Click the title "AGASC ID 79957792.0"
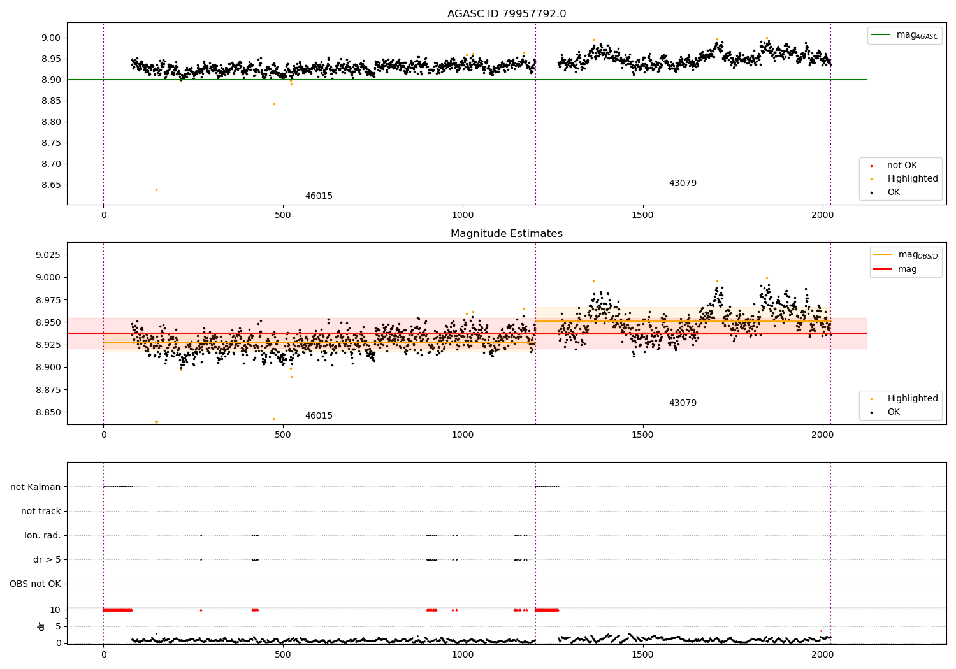The width and height of the screenshot is (956, 669). [507, 14]
